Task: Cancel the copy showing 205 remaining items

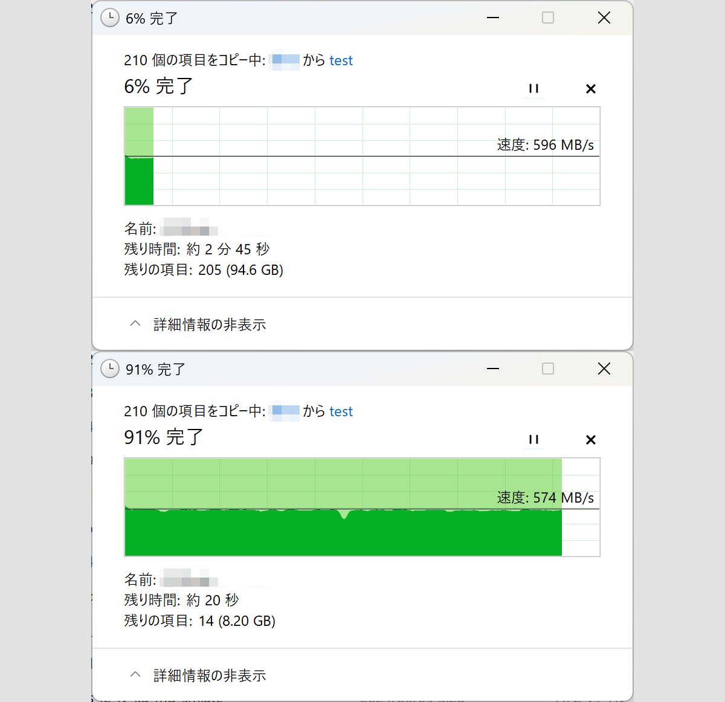Action: point(590,88)
